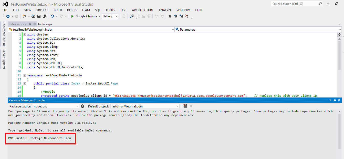Open the ARCHITECTURE menu

[x=143, y=10]
